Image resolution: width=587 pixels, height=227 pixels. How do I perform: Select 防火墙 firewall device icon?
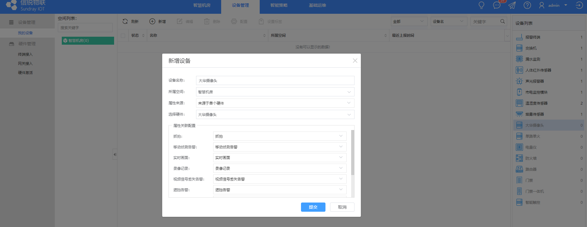coord(519,158)
